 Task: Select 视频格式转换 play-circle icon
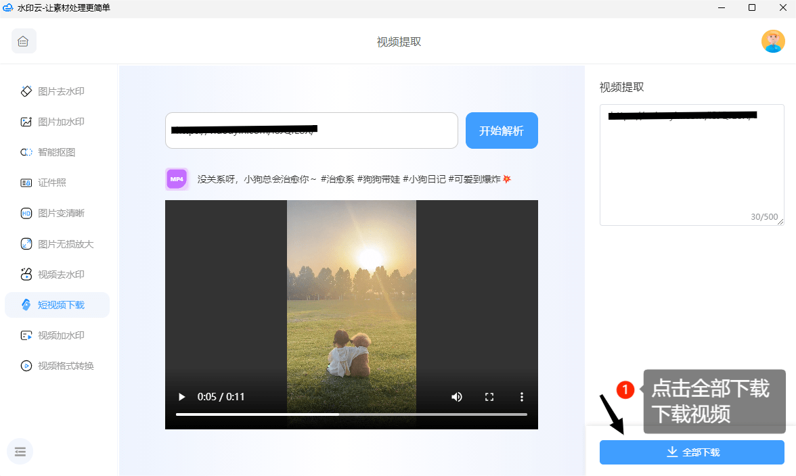[x=26, y=366]
